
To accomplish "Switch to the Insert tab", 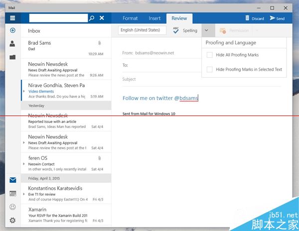I will pos(154,18).
